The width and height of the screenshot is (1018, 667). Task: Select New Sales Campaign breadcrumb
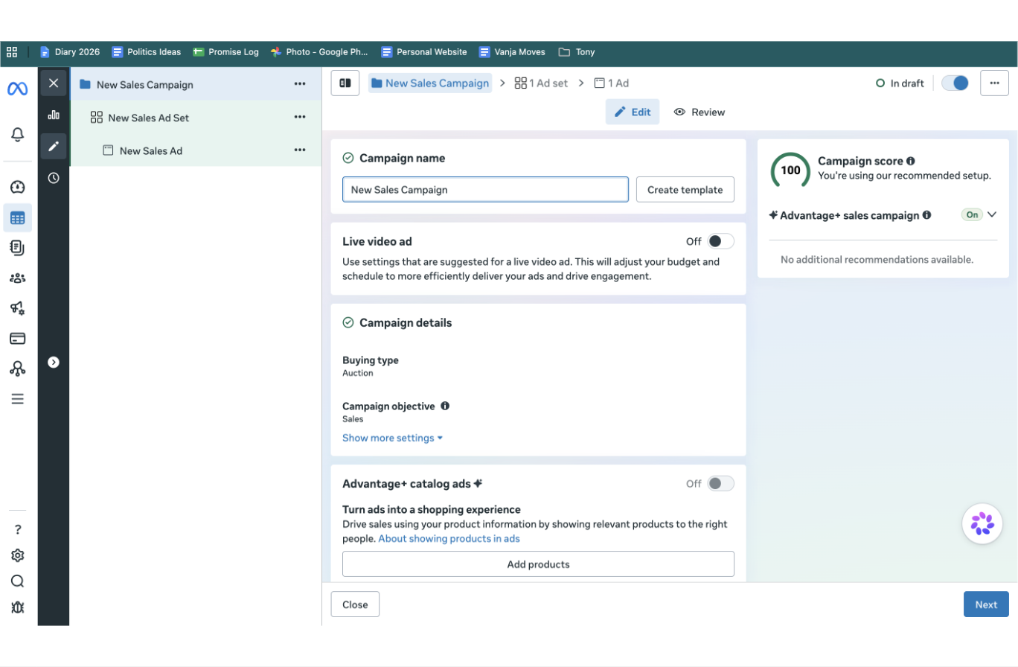(x=430, y=83)
